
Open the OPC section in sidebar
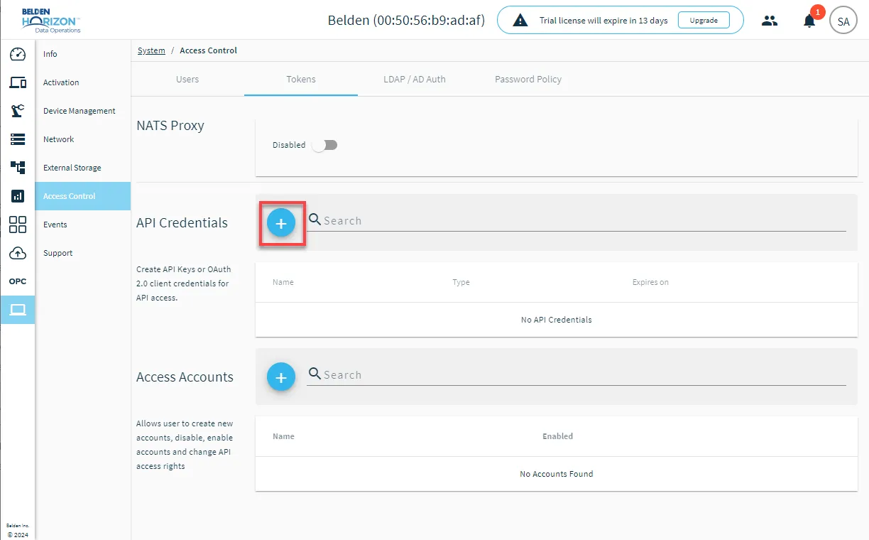point(18,281)
